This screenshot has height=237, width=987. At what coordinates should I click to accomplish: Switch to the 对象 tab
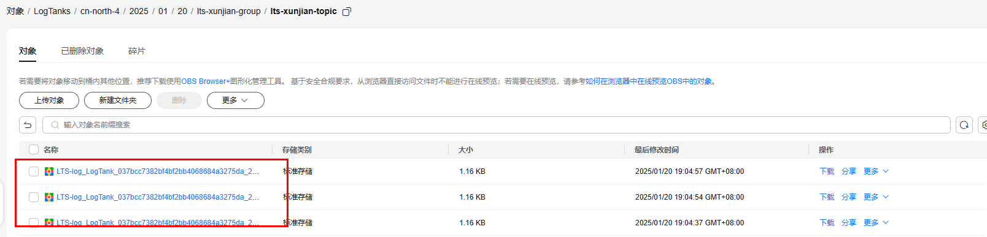click(28, 51)
